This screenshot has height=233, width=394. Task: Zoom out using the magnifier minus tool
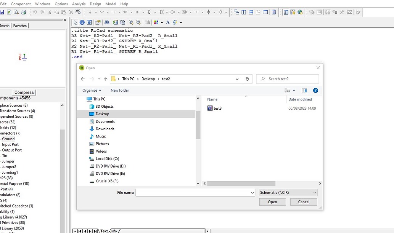coord(138,22)
